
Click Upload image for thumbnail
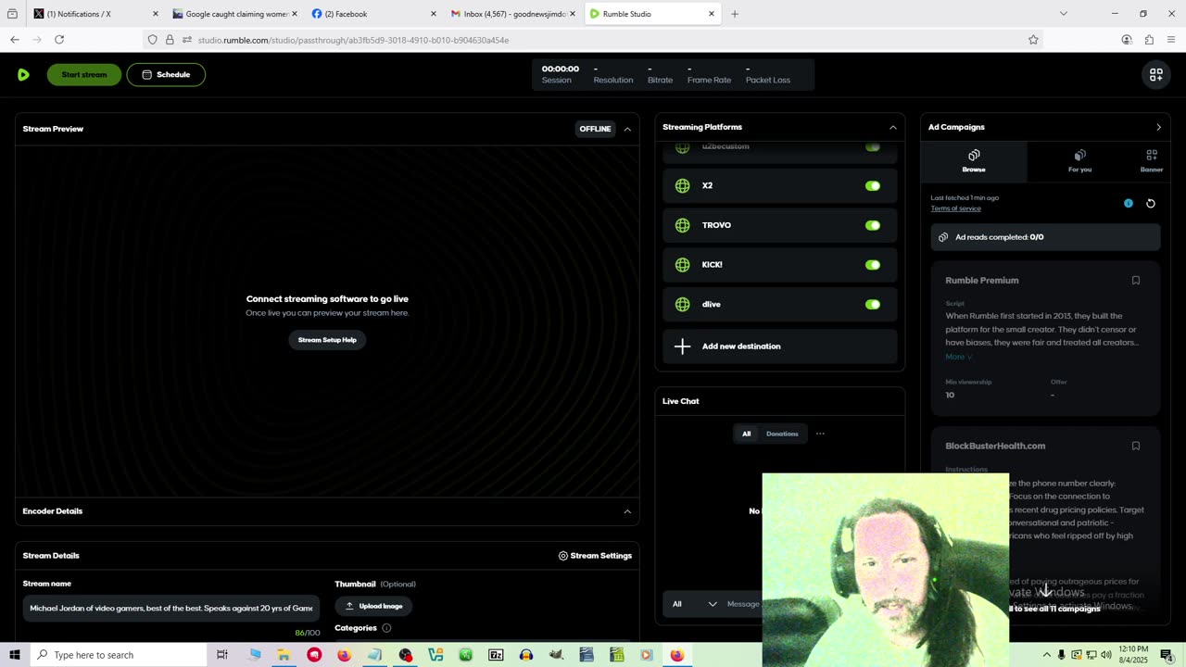pos(373,606)
